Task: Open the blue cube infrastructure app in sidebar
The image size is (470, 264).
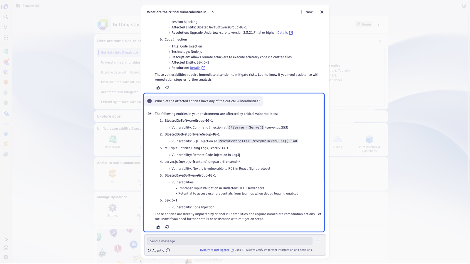Action: coord(6,134)
